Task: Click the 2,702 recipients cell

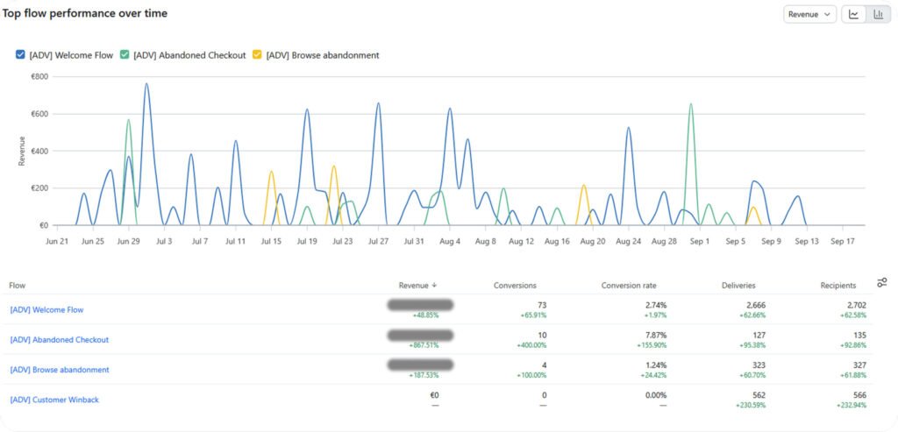Action: tap(856, 306)
